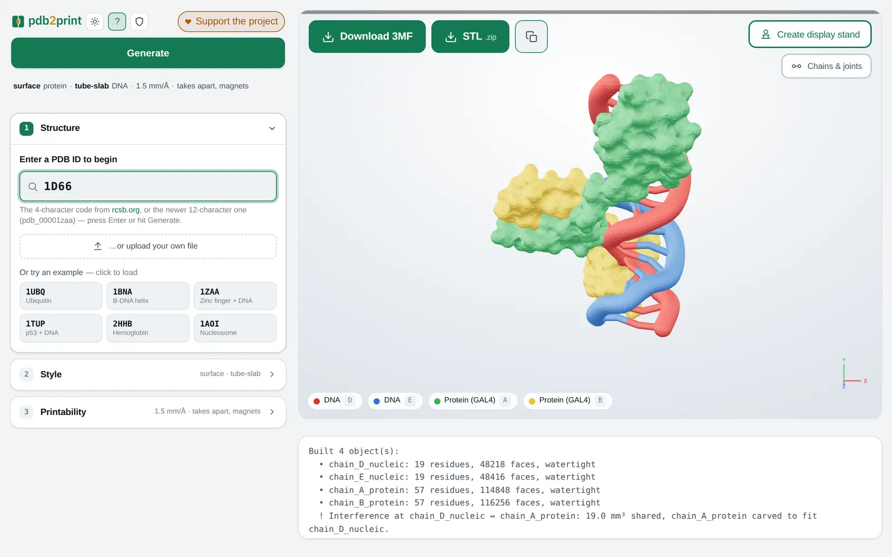Toggle the light/dark theme sun icon
The image size is (892, 557).
pos(95,22)
